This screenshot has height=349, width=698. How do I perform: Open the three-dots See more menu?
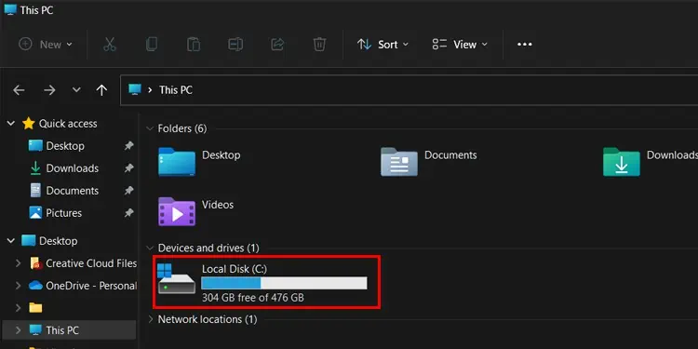tap(524, 45)
